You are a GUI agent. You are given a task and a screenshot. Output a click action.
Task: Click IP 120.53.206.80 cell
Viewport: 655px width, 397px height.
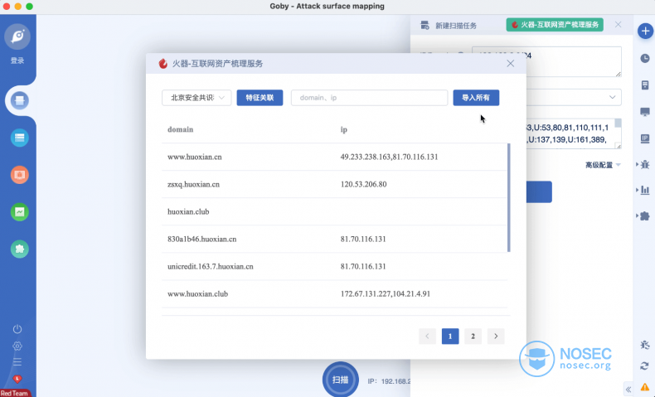pos(363,184)
